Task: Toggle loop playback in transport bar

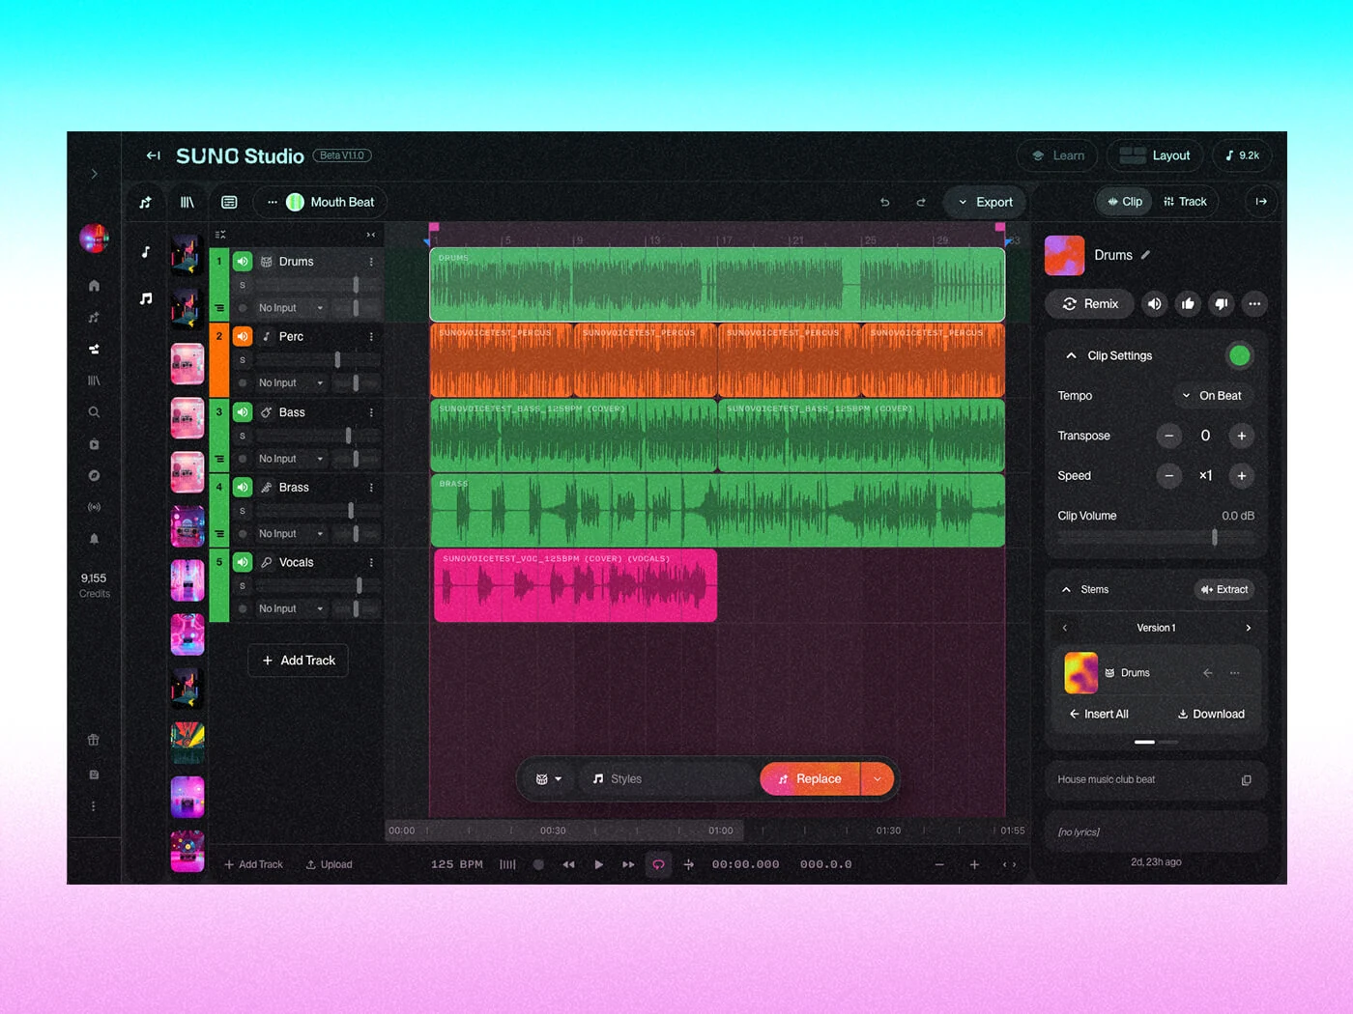Action: tap(658, 864)
